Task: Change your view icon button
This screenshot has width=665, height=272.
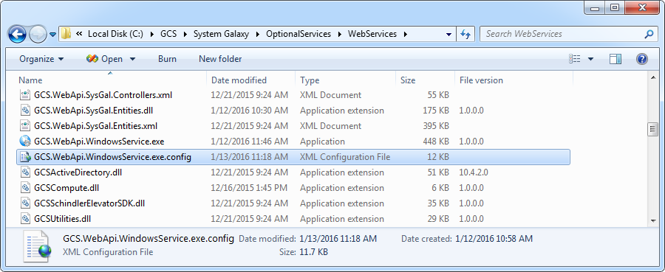Action: coord(575,59)
